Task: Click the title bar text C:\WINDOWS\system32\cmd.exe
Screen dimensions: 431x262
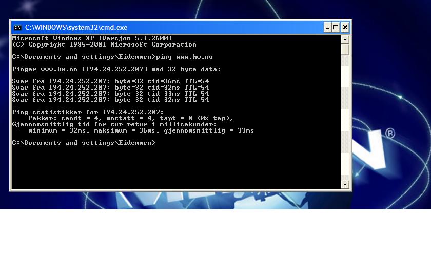Action: (x=76, y=28)
